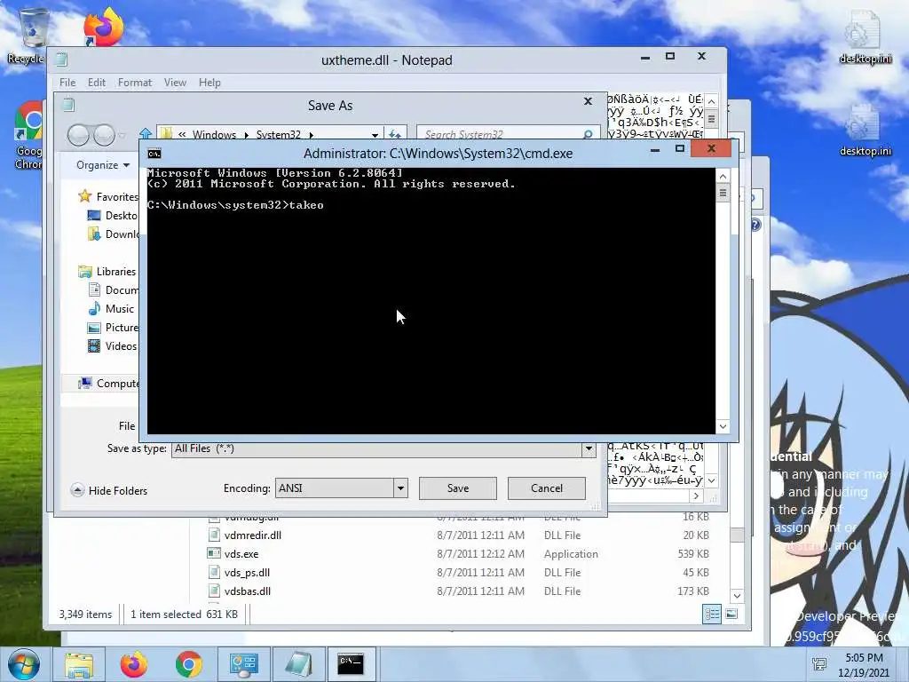
Task: Click in the Search System32 field
Action: (x=502, y=135)
